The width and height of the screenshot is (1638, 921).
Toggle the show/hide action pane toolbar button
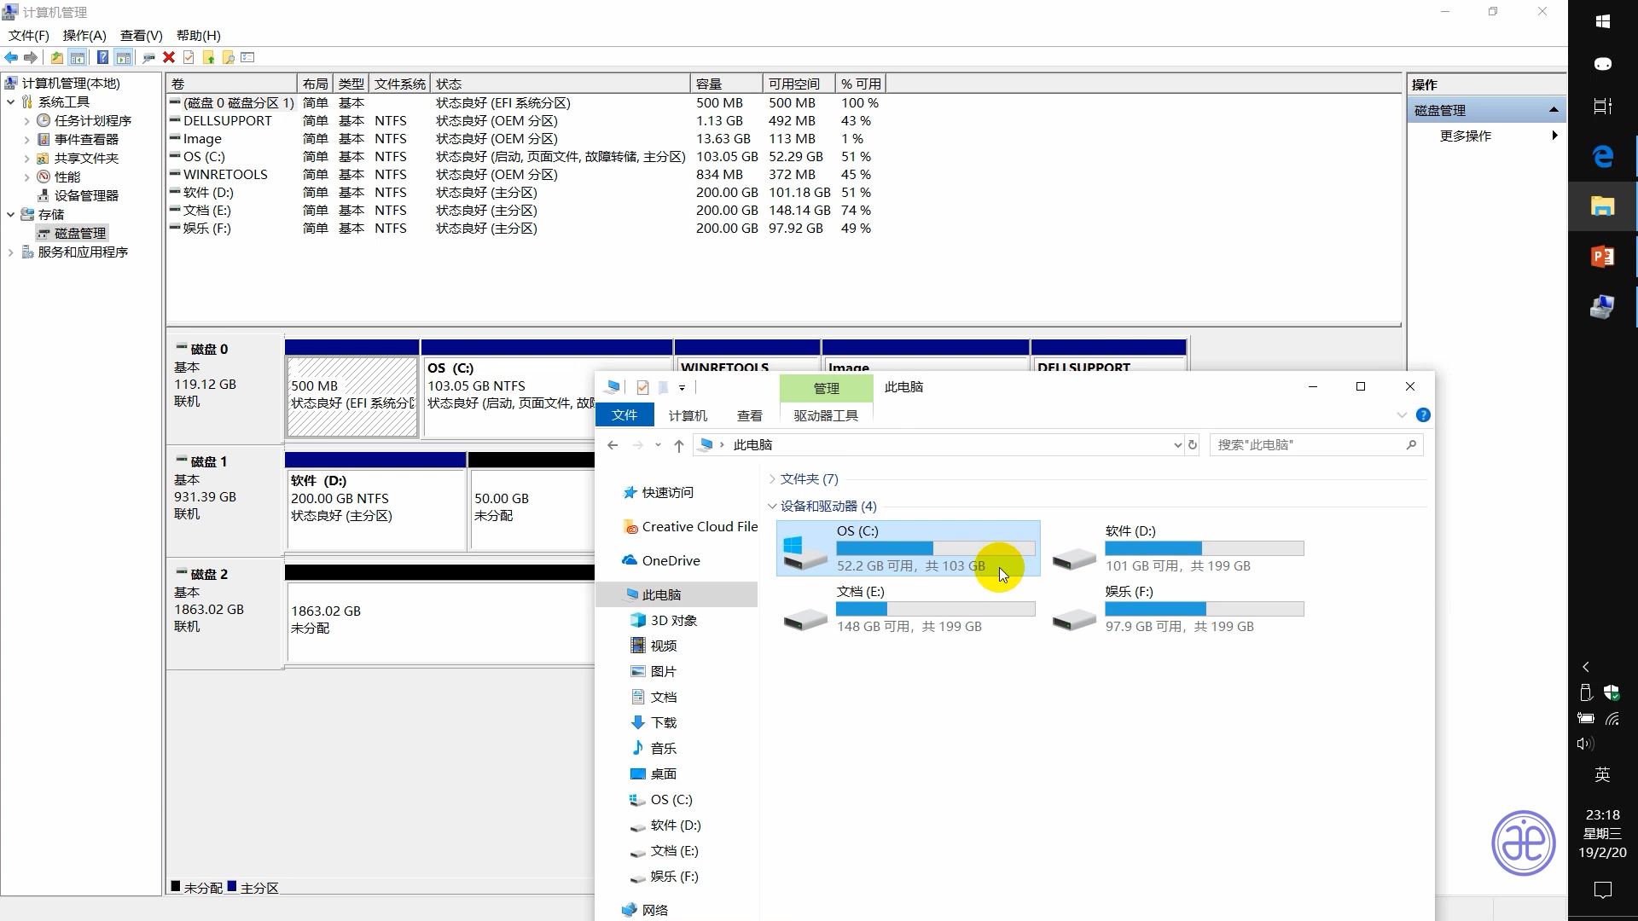coord(124,57)
